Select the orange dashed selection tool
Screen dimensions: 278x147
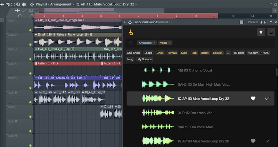click(x=13, y=5)
